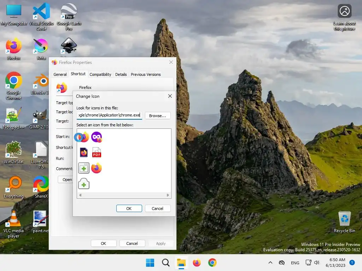Open the Windows Start menu
This screenshot has width=362, height=271.
tap(150, 263)
